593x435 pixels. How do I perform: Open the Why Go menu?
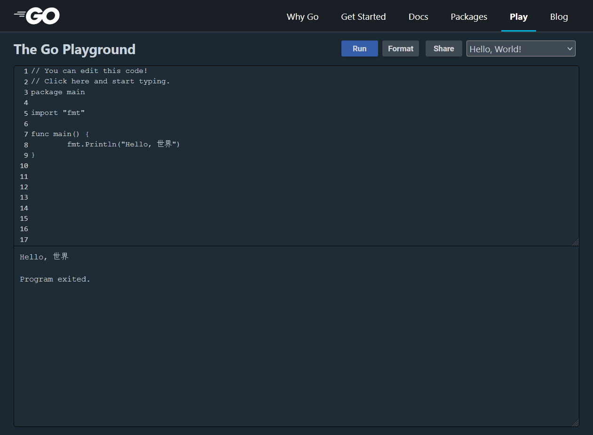(302, 16)
